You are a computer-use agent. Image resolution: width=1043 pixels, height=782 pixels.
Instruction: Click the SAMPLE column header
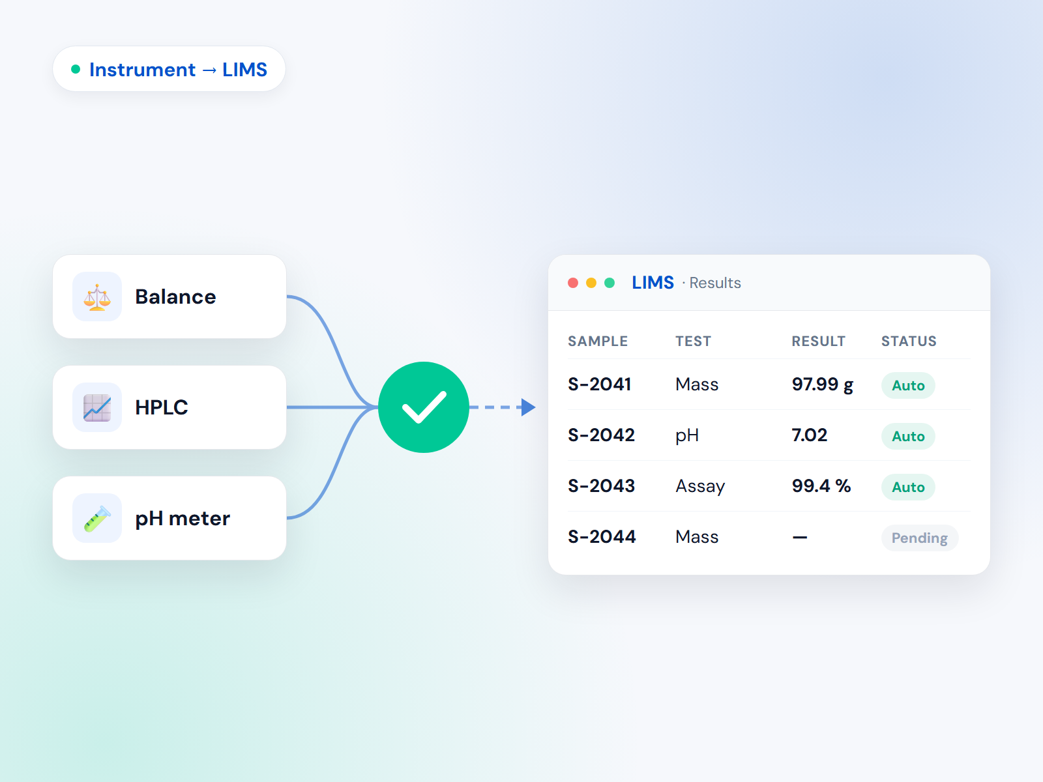598,341
